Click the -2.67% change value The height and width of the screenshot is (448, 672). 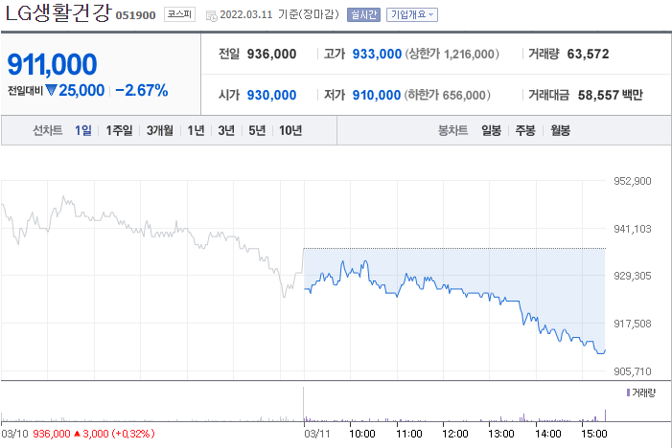click(142, 90)
